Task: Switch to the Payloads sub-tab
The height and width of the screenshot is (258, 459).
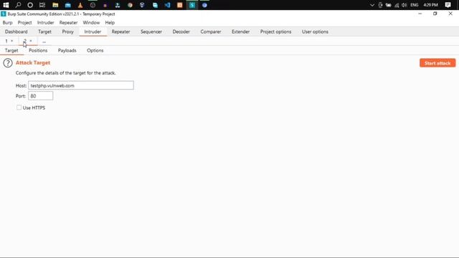Action: [67, 50]
